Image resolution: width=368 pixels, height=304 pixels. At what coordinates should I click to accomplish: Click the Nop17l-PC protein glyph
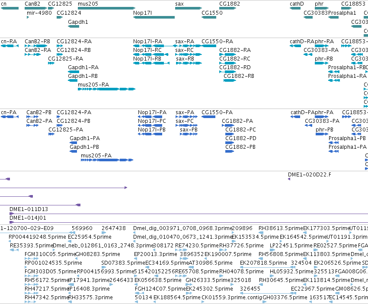pos(150,125)
